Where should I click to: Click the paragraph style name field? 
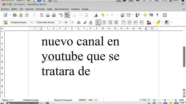pyautogui.click(x=20, y=22)
